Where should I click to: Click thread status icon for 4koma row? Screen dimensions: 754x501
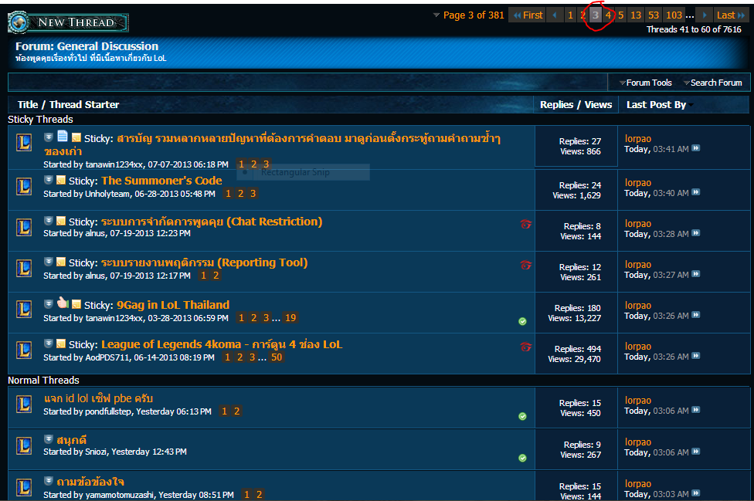(x=23, y=350)
